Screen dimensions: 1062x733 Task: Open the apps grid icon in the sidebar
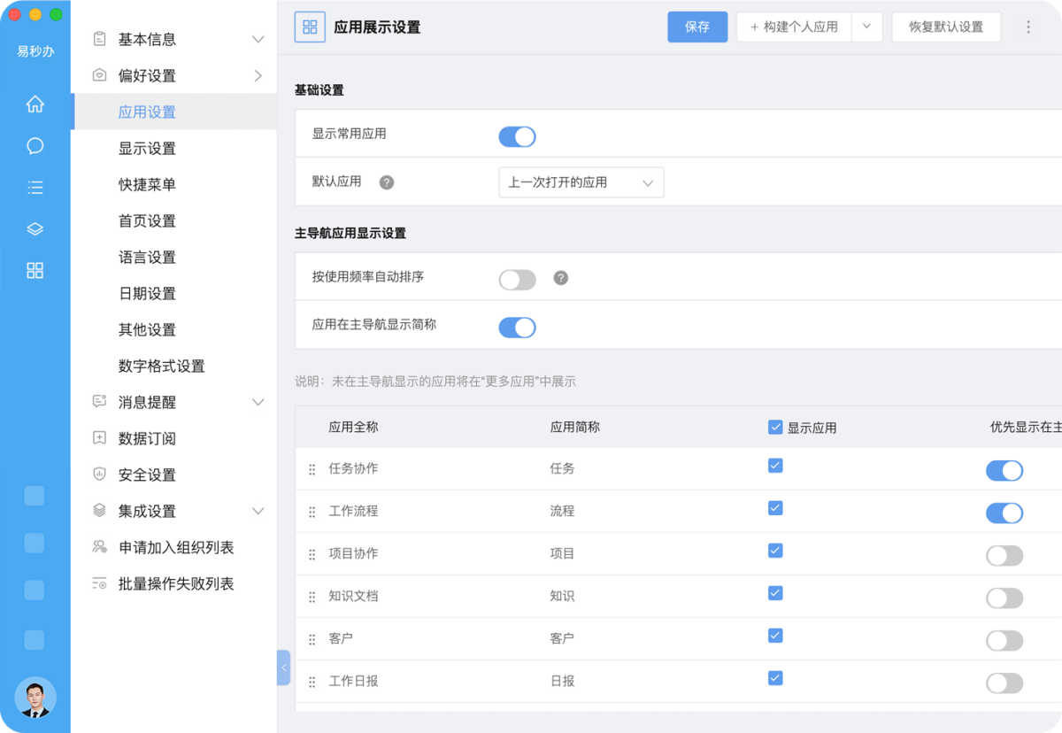point(35,270)
